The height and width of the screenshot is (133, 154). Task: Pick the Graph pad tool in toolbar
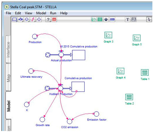94,19
